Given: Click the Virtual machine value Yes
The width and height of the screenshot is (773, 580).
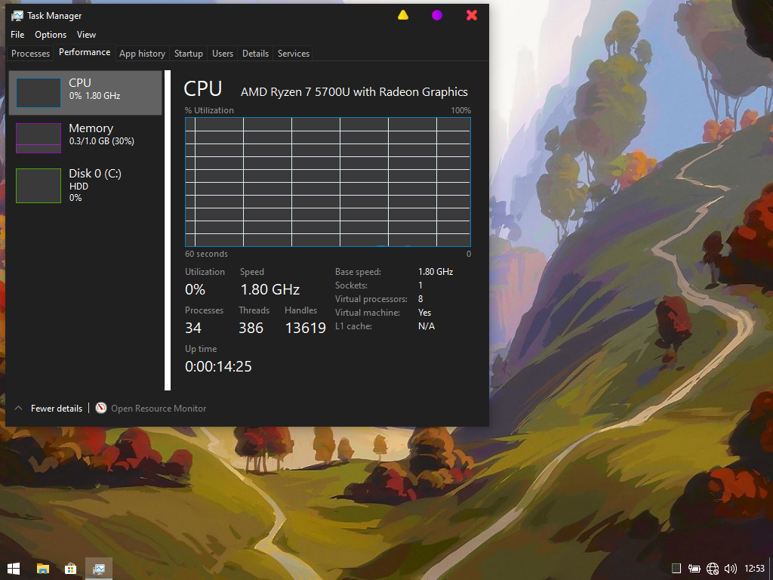Looking at the screenshot, I should pyautogui.click(x=424, y=313).
